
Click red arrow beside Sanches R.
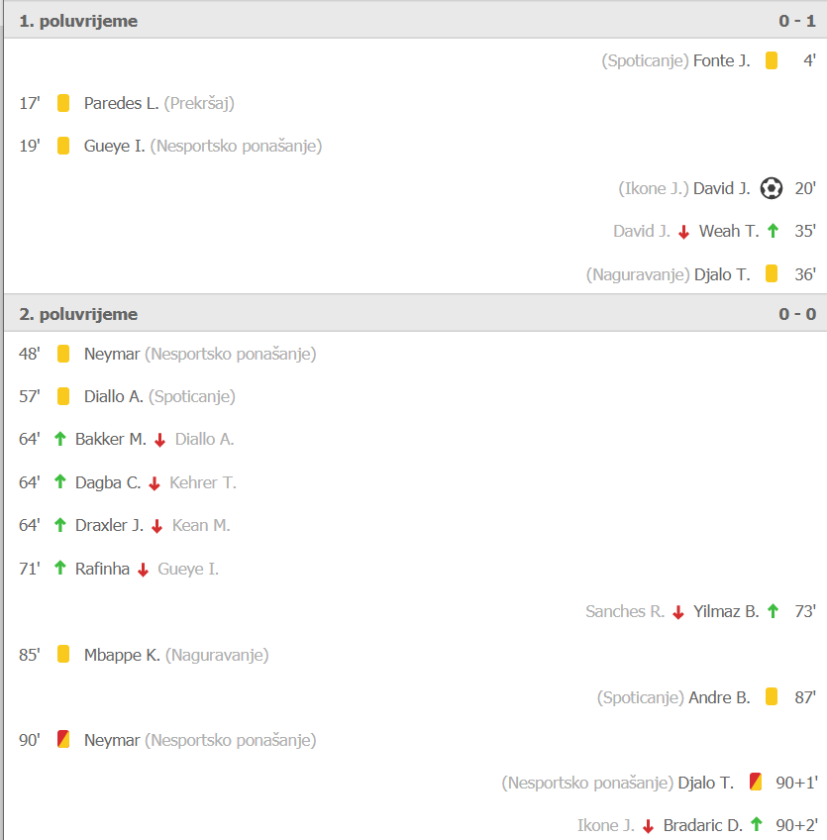678,612
